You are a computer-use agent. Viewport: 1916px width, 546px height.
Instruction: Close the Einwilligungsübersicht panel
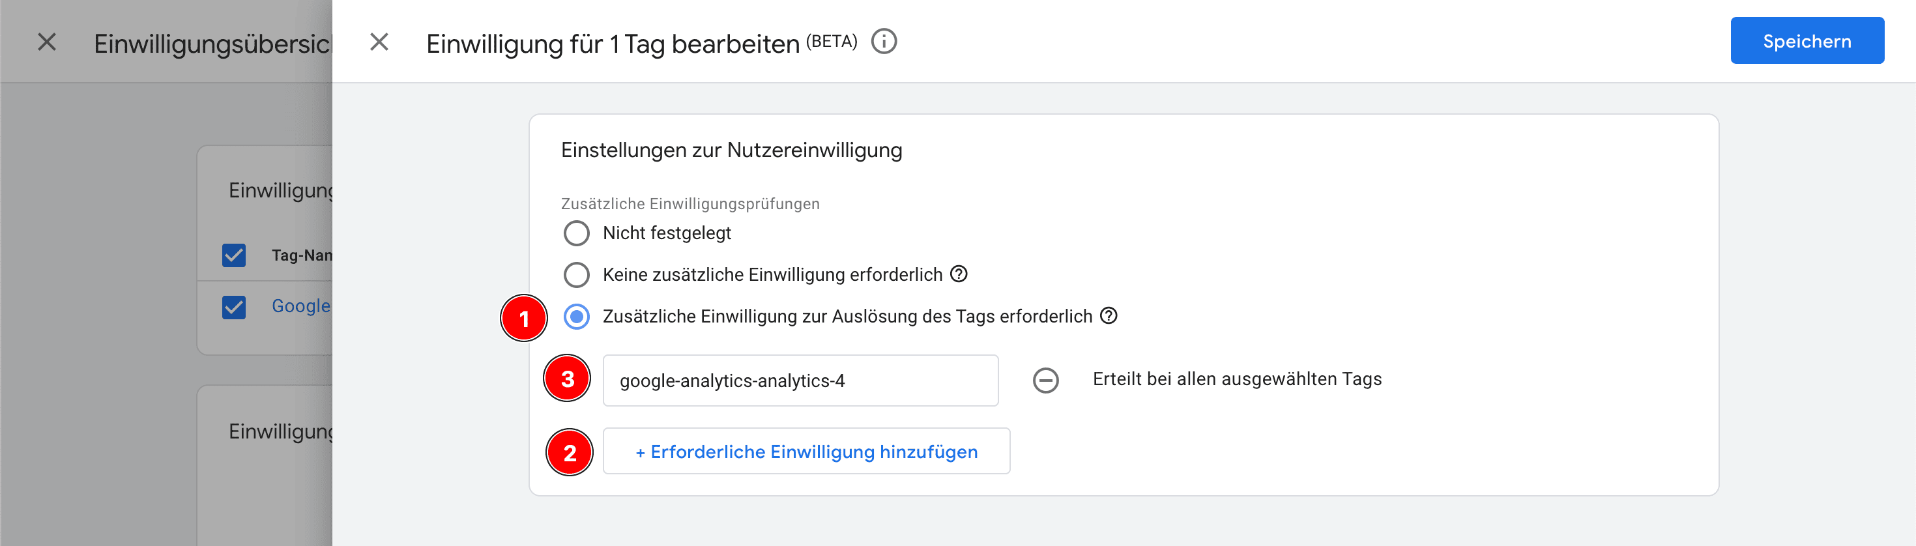point(47,42)
